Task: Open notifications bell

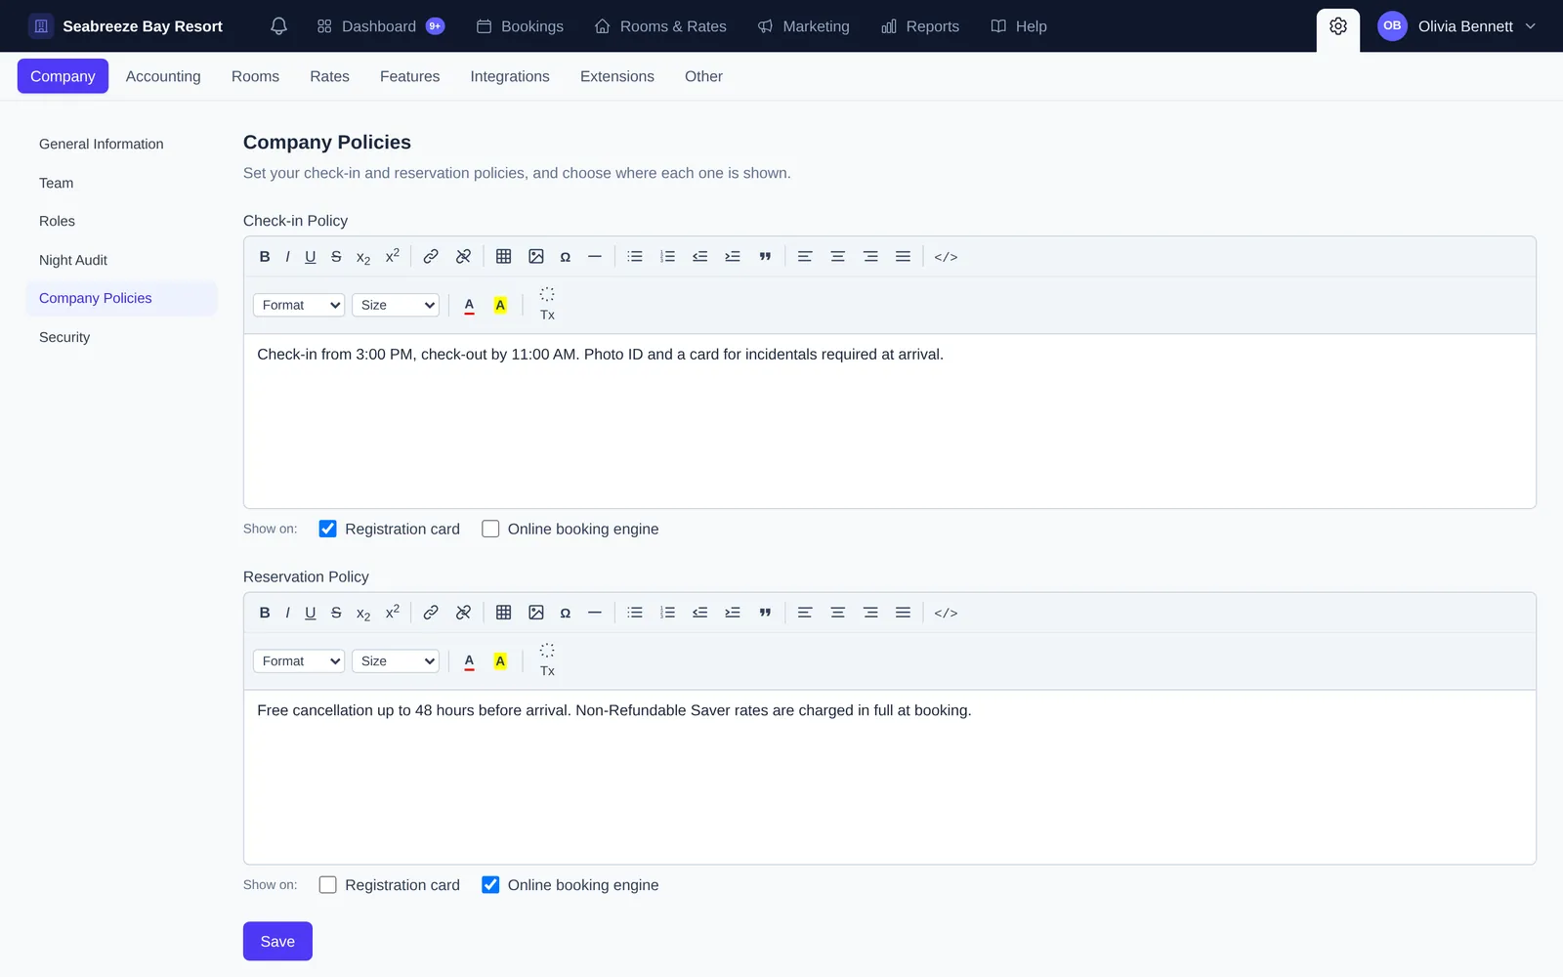Action: pos(278,26)
